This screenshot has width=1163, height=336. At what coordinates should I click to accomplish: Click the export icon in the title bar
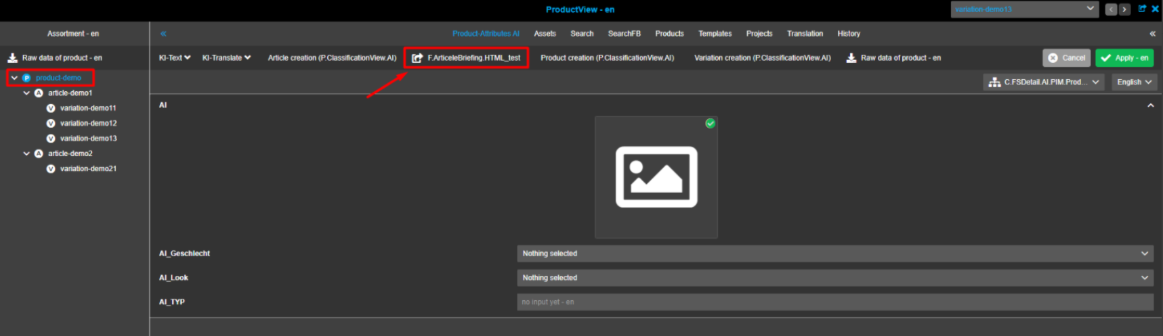(1142, 9)
